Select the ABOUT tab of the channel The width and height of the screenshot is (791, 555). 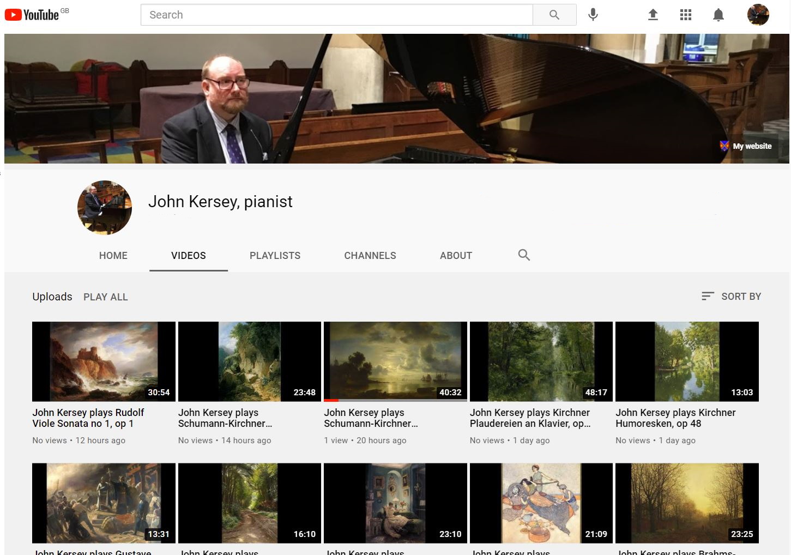tap(456, 255)
